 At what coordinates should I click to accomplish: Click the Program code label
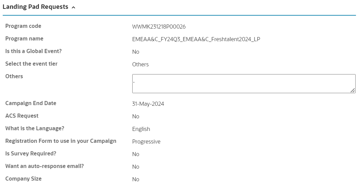point(23,26)
